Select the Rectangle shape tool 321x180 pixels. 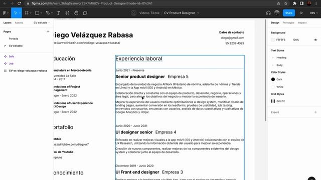click(37, 13)
